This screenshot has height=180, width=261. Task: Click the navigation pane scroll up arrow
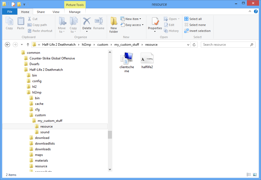pyautogui.click(x=110, y=52)
